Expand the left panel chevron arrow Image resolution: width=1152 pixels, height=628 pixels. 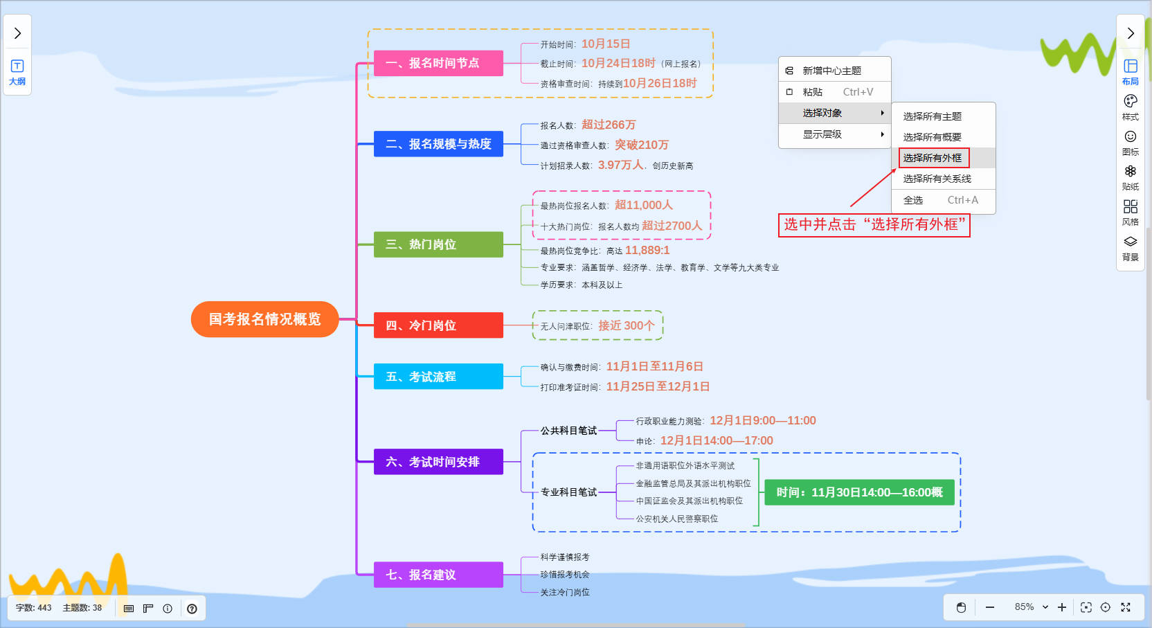click(x=17, y=33)
